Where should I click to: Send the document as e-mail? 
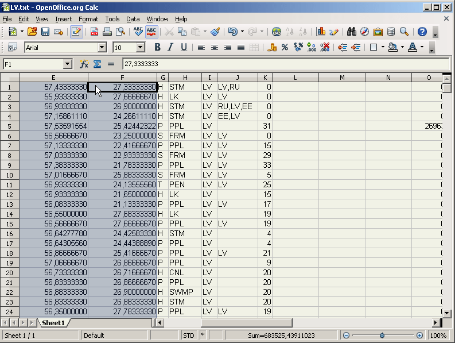point(59,32)
